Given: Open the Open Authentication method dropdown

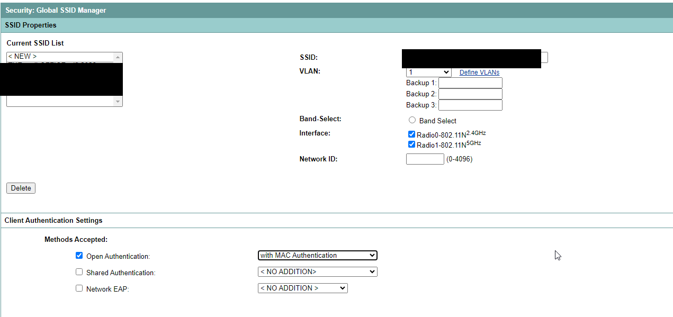Looking at the screenshot, I should [317, 255].
